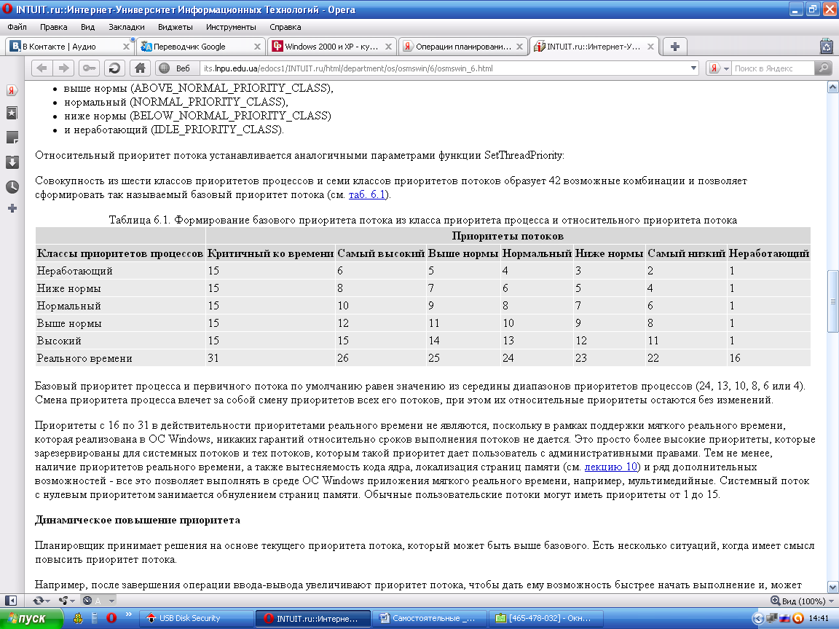Open the Windows пуск Start button
839x629 pixels.
point(31,618)
